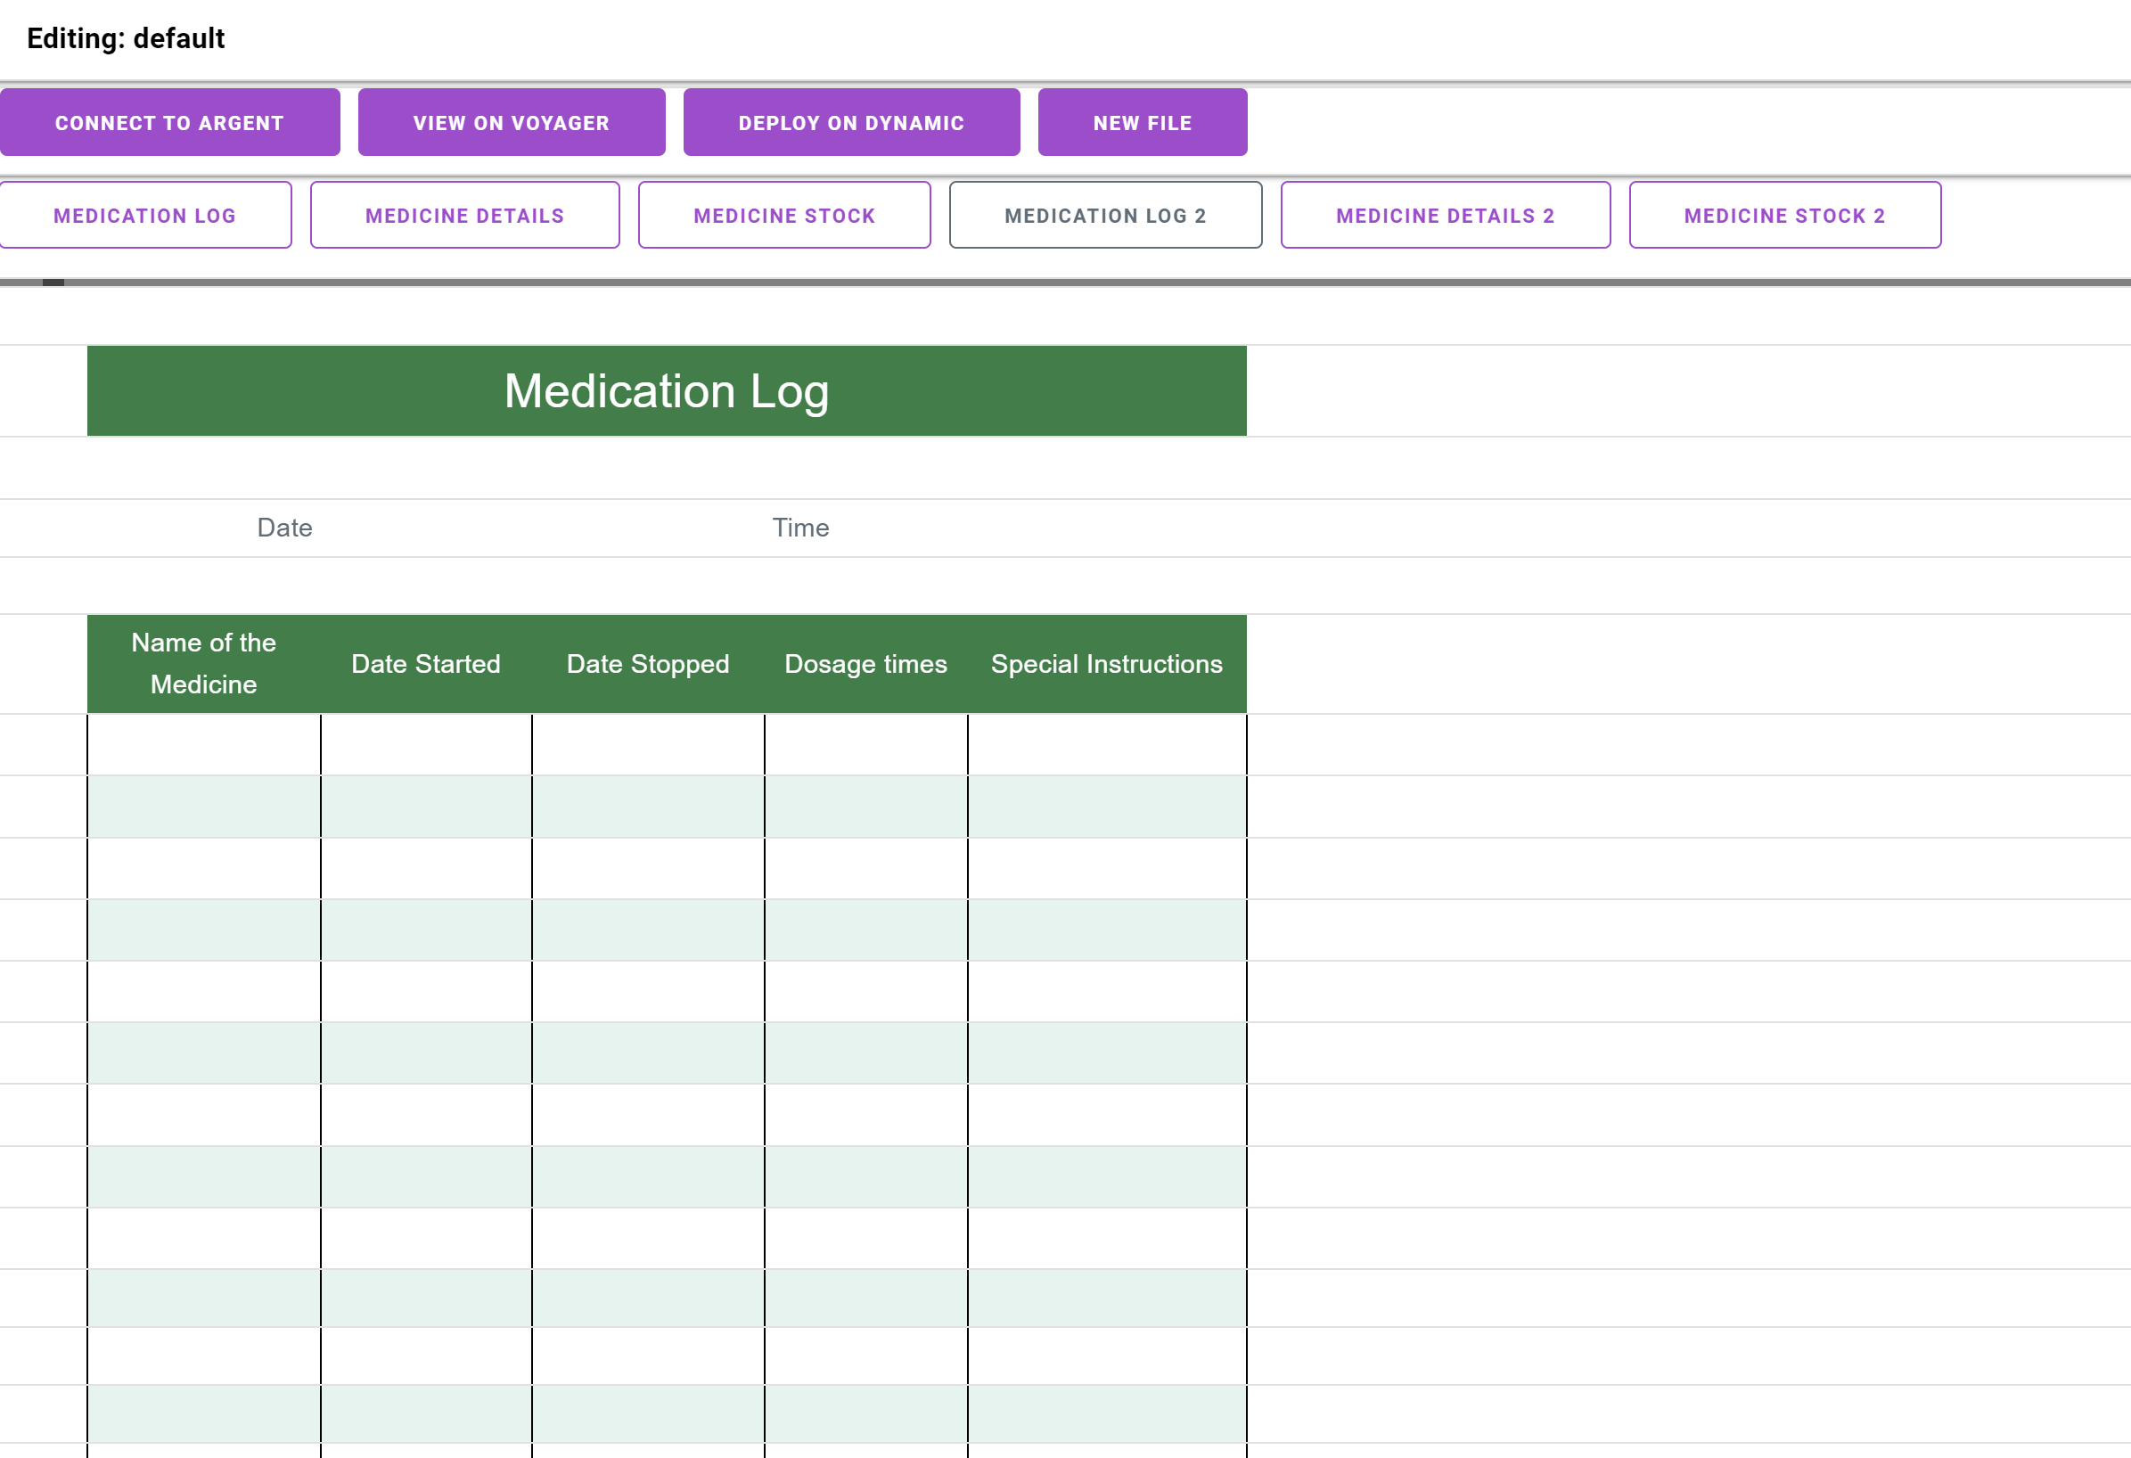Image resolution: width=2131 pixels, height=1458 pixels.
Task: Click the DEPLOY ON DYNAMIC button
Action: pos(852,121)
